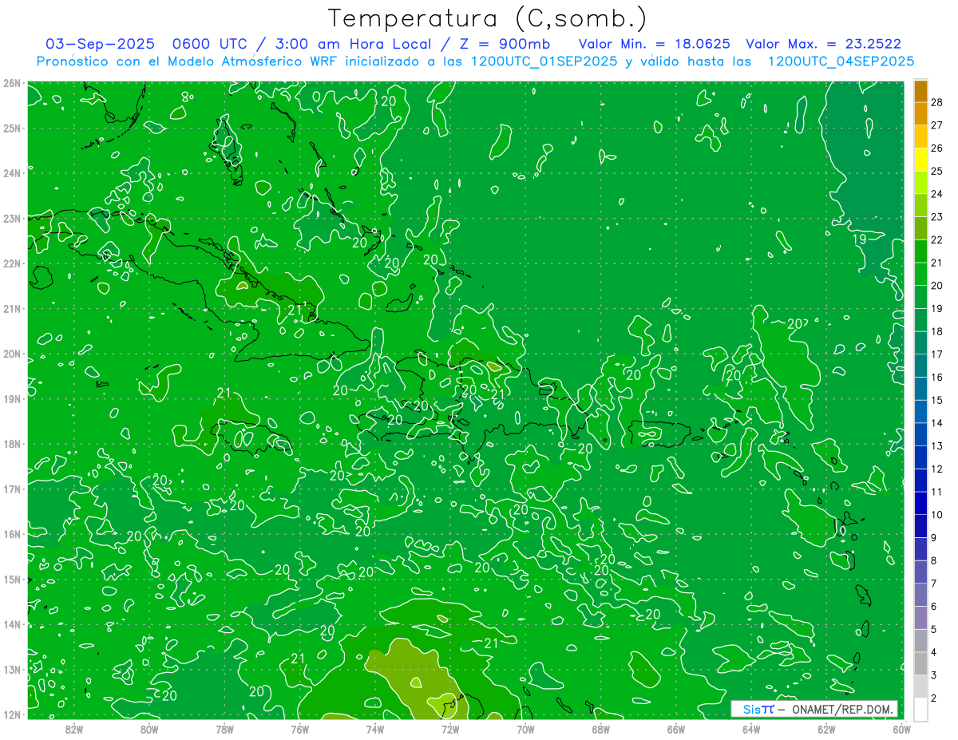Click the "24N" latitude axis label
Image resolution: width=958 pixels, height=740 pixels.
click(12, 173)
